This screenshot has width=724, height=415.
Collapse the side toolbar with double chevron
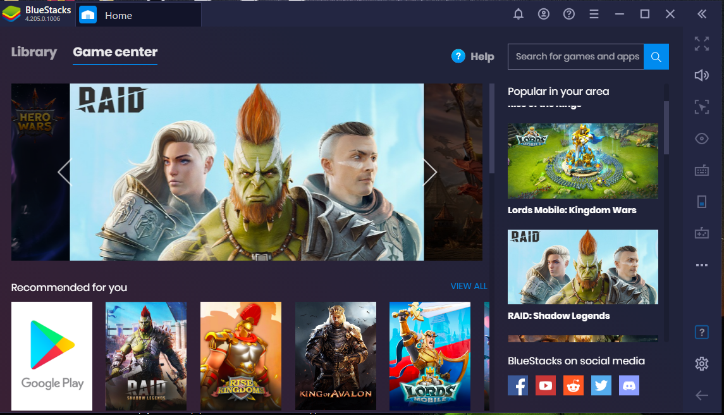click(x=702, y=15)
